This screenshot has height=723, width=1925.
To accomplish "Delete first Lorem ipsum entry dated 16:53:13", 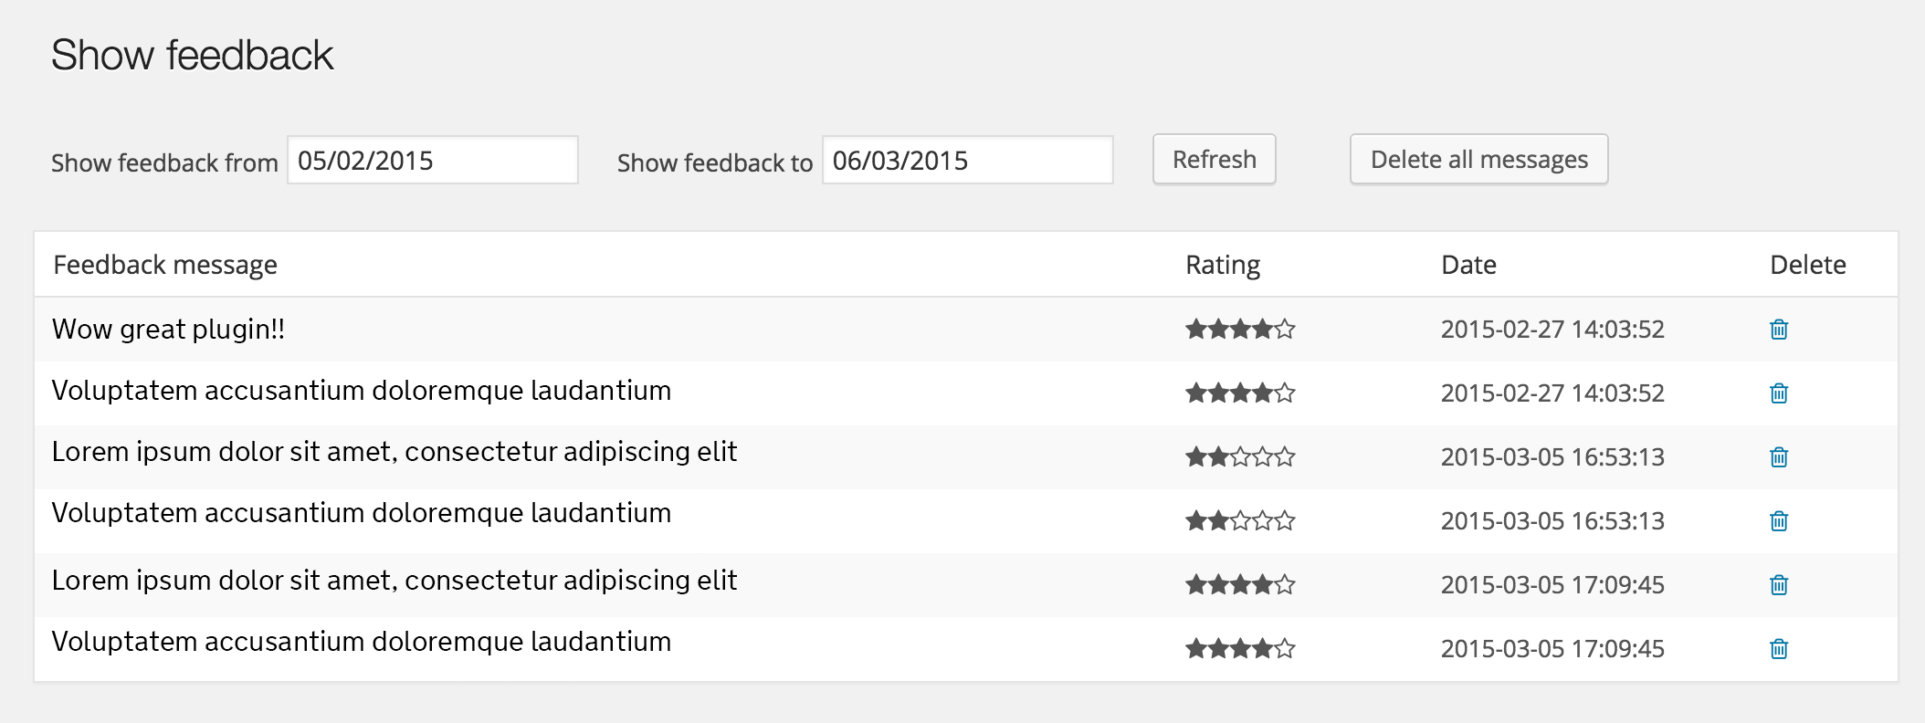I will 1778,457.
